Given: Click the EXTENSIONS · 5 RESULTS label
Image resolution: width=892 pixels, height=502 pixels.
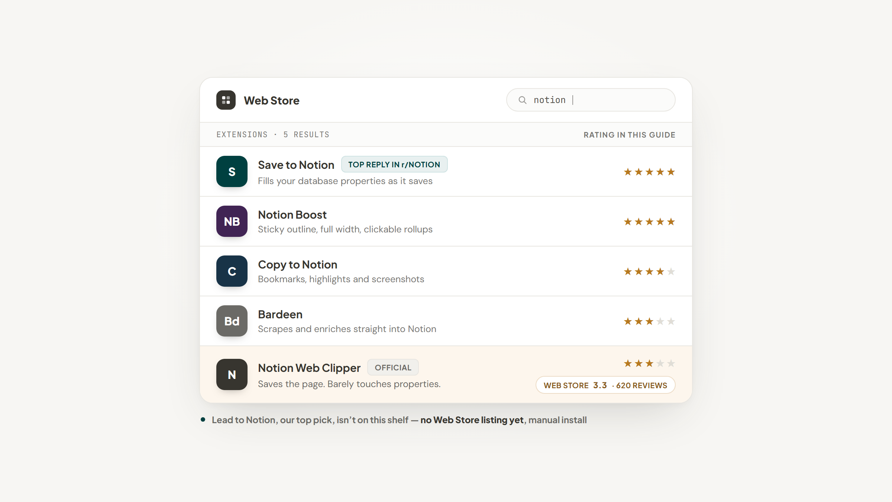Looking at the screenshot, I should [x=273, y=135].
